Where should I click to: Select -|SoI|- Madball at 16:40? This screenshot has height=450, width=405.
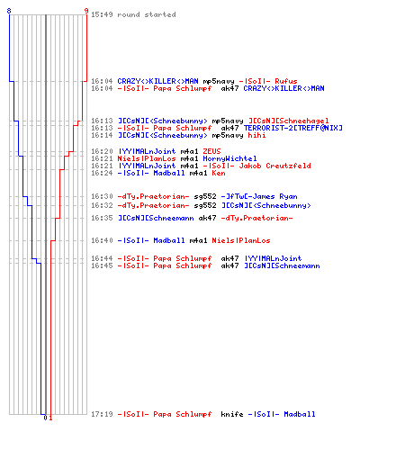point(151,240)
